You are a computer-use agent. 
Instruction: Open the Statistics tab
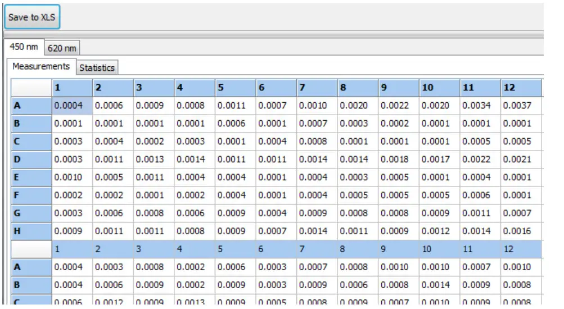[97, 67]
